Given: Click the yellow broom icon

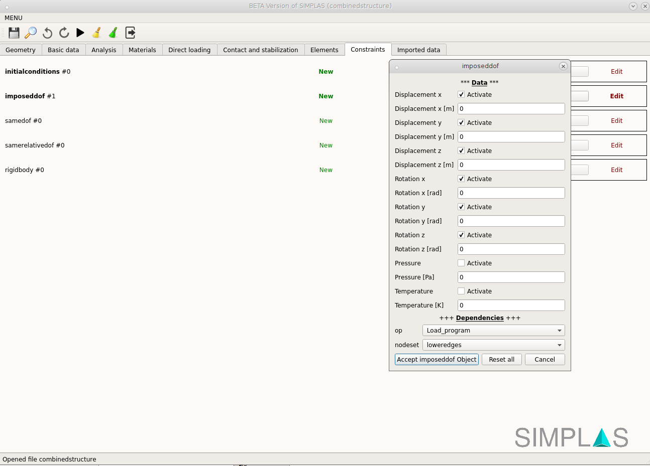Looking at the screenshot, I should [97, 33].
